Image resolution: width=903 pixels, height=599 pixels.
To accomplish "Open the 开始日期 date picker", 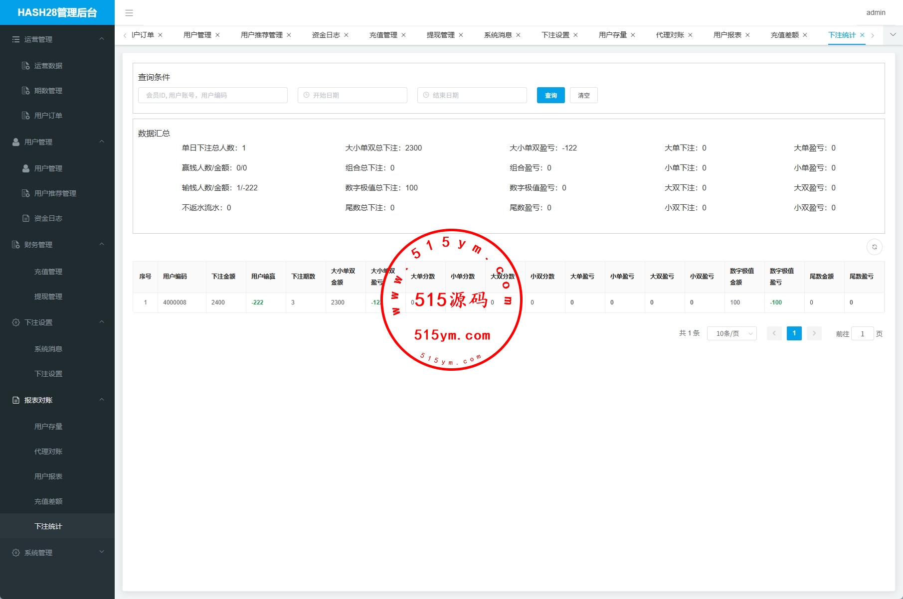I will [353, 95].
